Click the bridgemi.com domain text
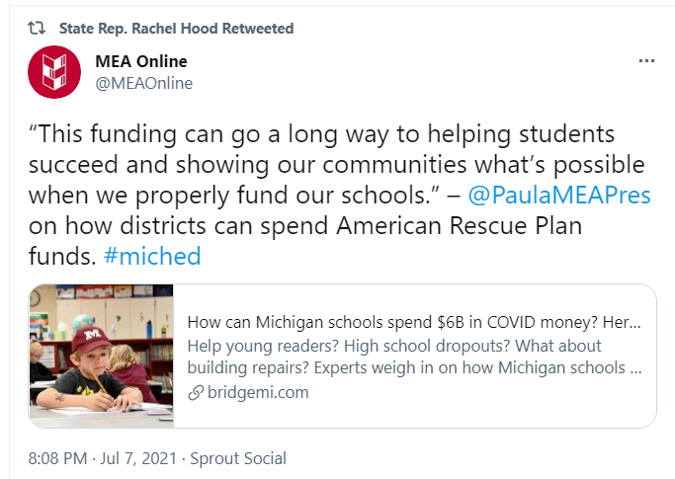 (258, 392)
